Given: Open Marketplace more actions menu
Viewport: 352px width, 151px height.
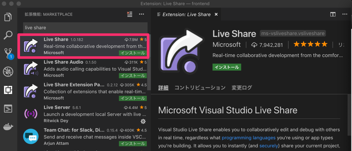Looking at the screenshot, I should [141, 14].
